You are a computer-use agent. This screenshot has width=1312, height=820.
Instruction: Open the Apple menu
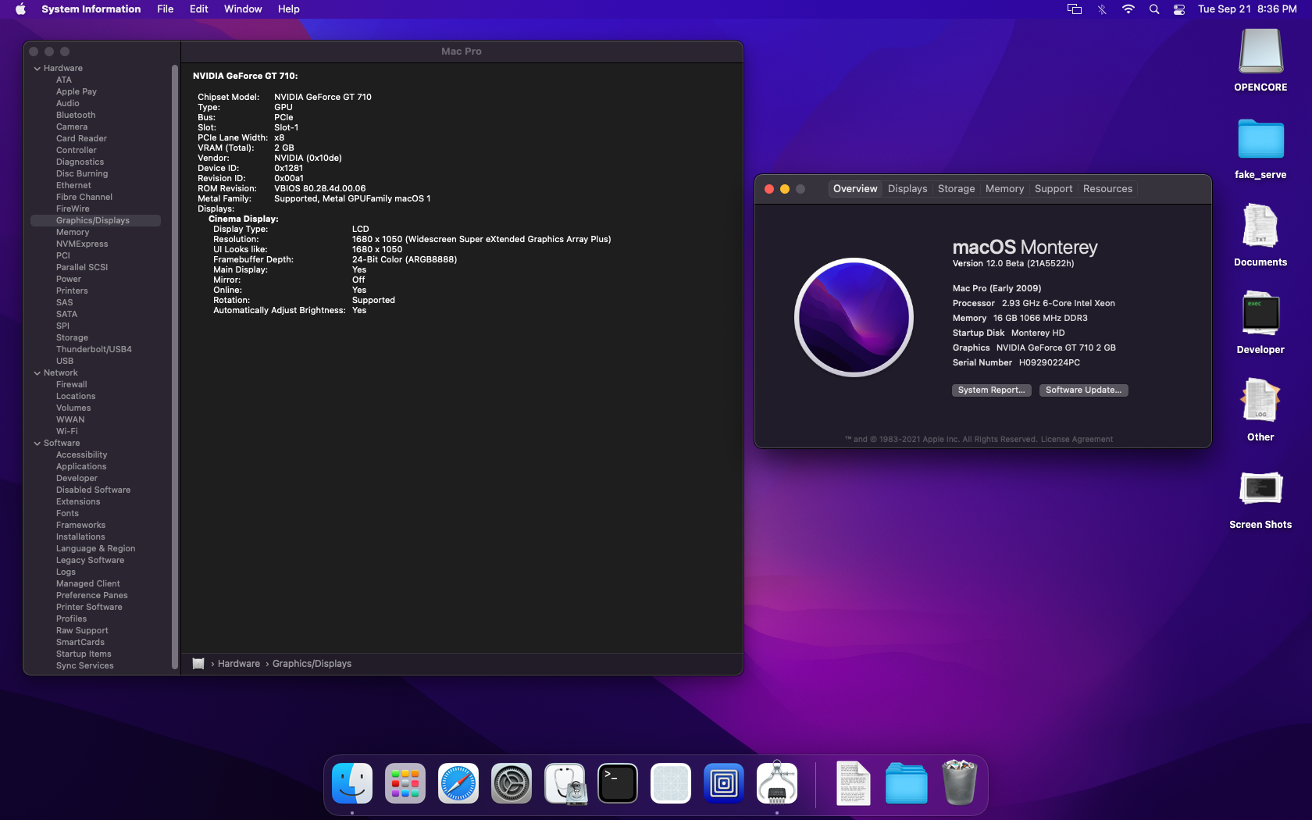tap(20, 9)
